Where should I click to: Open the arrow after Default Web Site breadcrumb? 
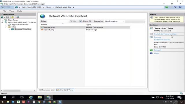[x=73, y=7]
